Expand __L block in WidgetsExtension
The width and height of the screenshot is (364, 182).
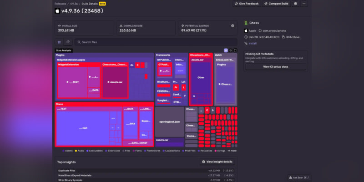[94, 77]
